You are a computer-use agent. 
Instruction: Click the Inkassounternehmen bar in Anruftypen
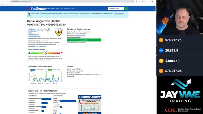46,99
